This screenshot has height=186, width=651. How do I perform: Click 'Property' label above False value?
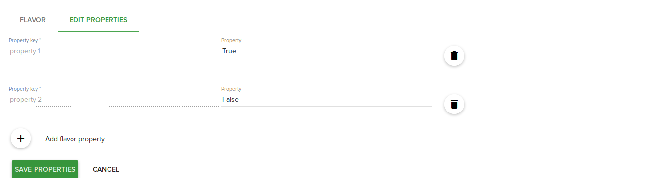click(231, 89)
